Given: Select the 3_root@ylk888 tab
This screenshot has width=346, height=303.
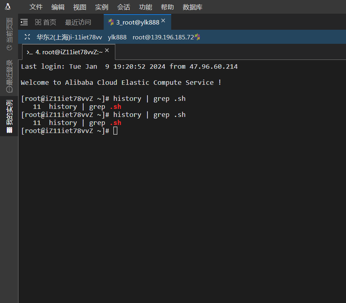Looking at the screenshot, I should (x=137, y=22).
